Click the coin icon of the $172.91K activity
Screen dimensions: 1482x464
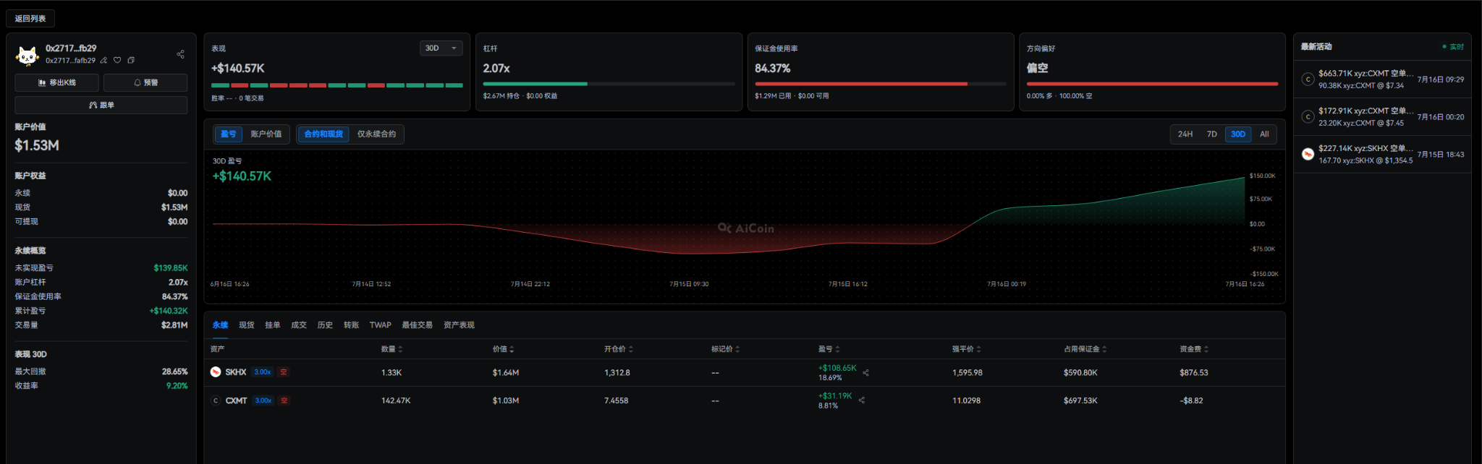tap(1308, 117)
